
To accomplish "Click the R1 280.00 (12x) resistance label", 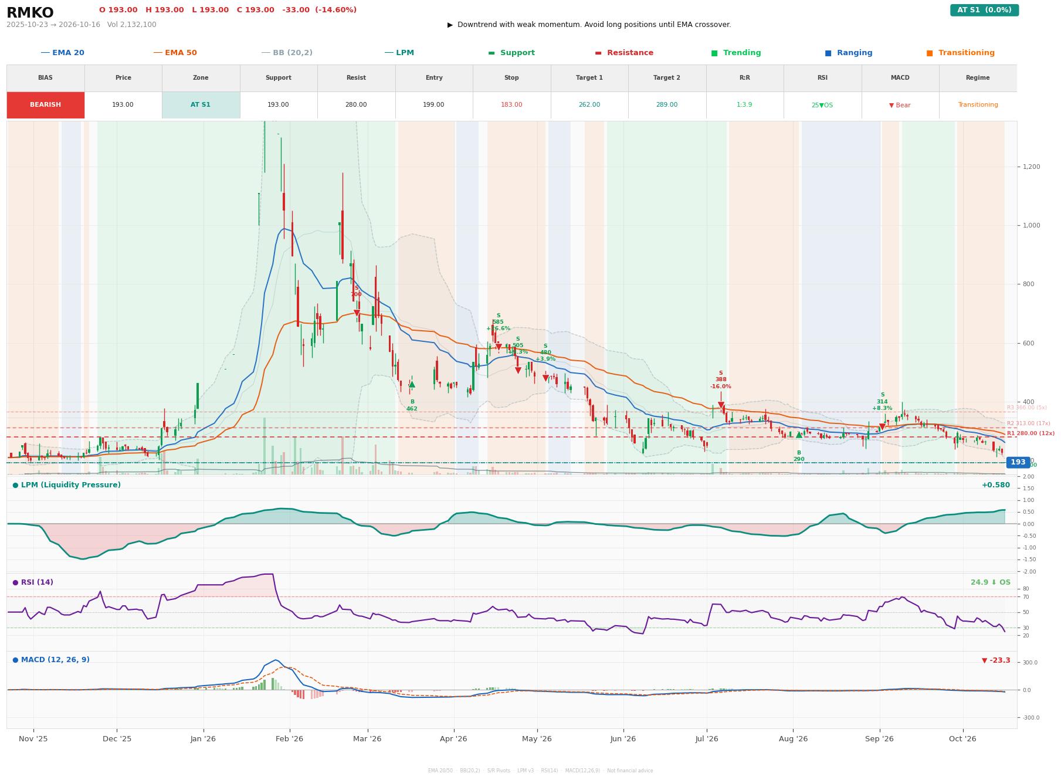I will click(x=1031, y=433).
